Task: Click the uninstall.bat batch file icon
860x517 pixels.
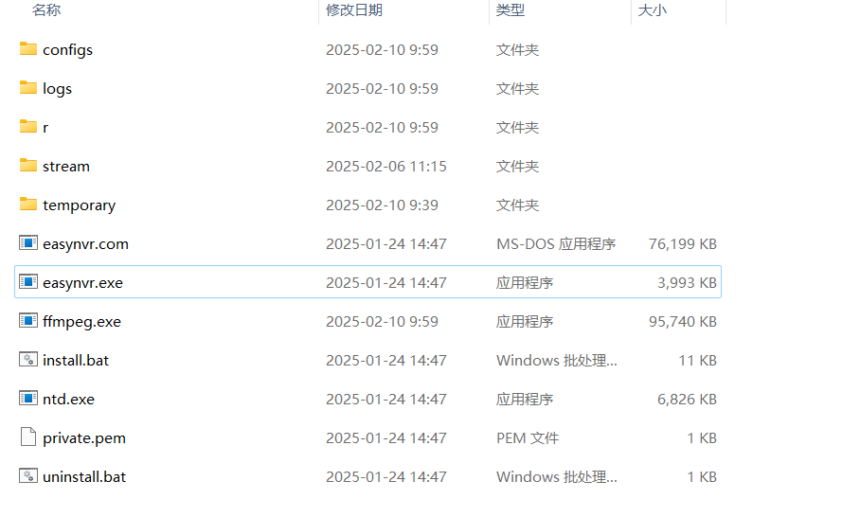Action: (x=28, y=476)
